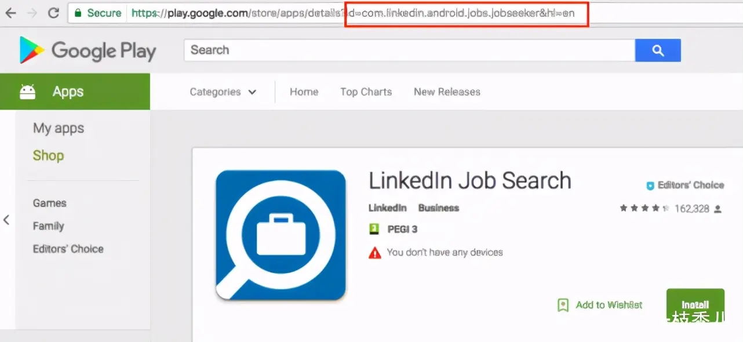
Task: Click the Editors' Choice badge icon
Action: 650,186
